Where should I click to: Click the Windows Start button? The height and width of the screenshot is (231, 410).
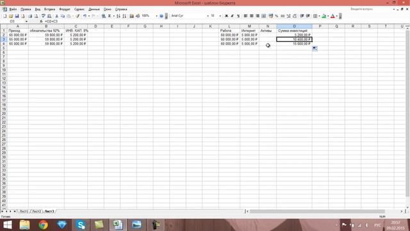point(7,225)
